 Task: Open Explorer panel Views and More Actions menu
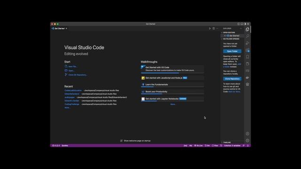click(241, 28)
